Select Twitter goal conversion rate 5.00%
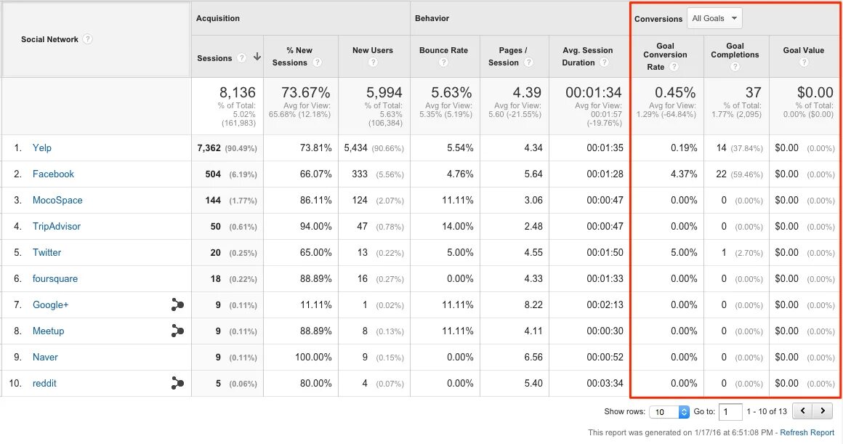Viewport: 843px width, 444px height. [x=684, y=253]
